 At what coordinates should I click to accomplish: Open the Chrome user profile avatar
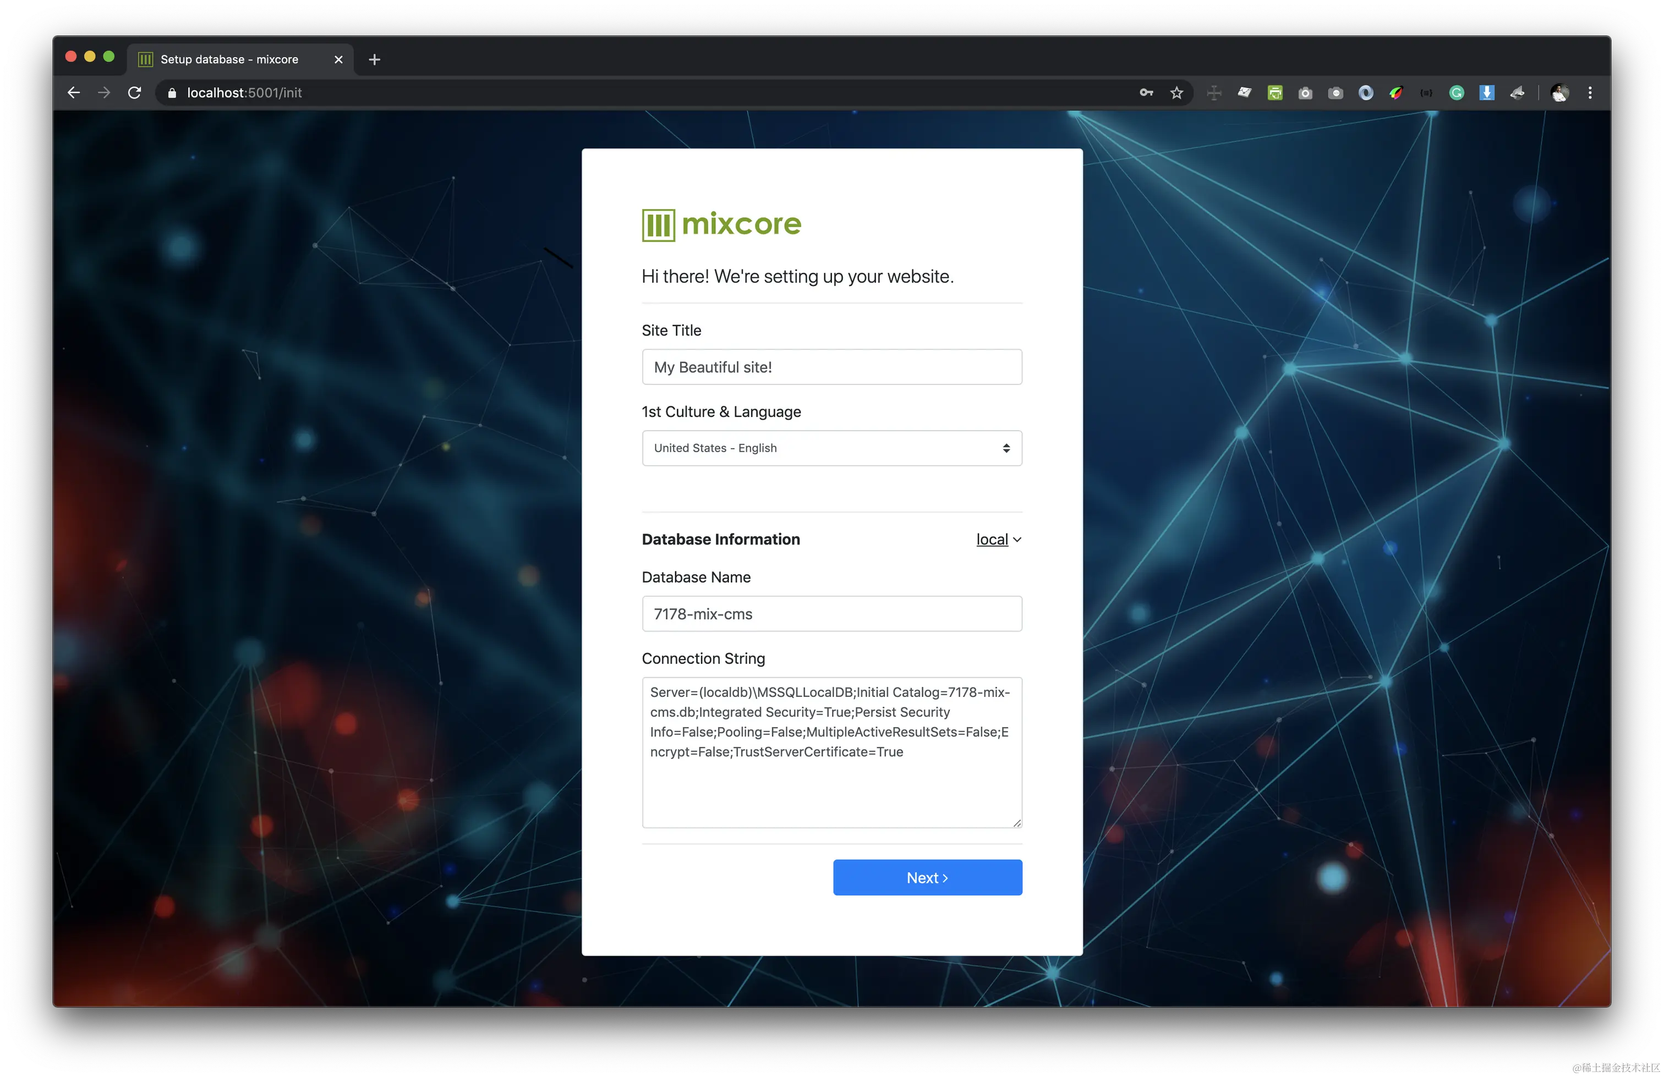tap(1559, 92)
